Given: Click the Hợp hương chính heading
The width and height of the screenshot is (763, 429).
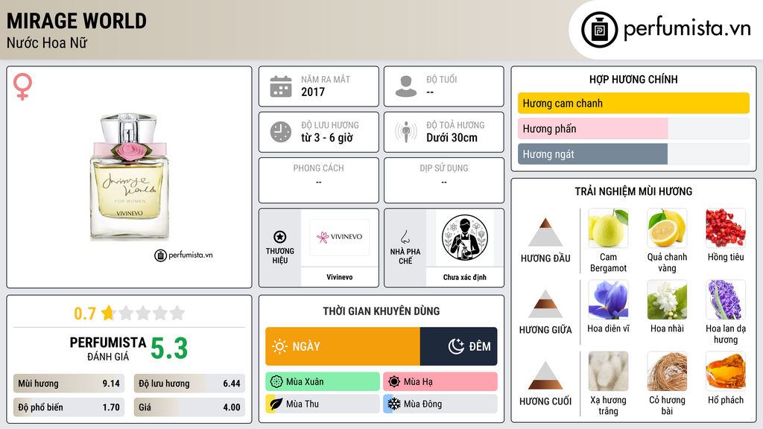Looking at the screenshot, I should tap(633, 79).
